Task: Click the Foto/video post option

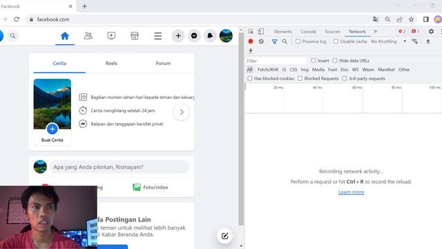Action: point(151,187)
